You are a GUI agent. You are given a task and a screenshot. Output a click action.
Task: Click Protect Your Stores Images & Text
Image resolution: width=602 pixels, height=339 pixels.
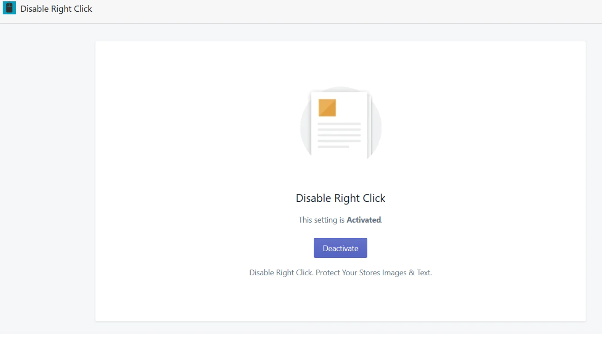point(374,273)
